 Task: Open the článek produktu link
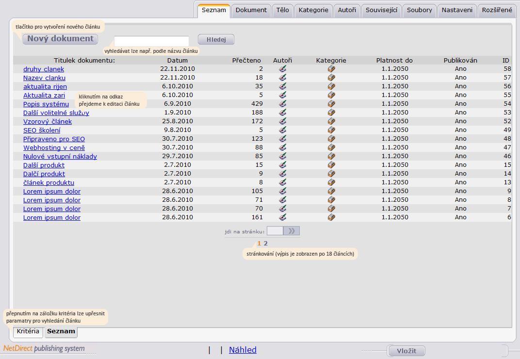point(49,182)
